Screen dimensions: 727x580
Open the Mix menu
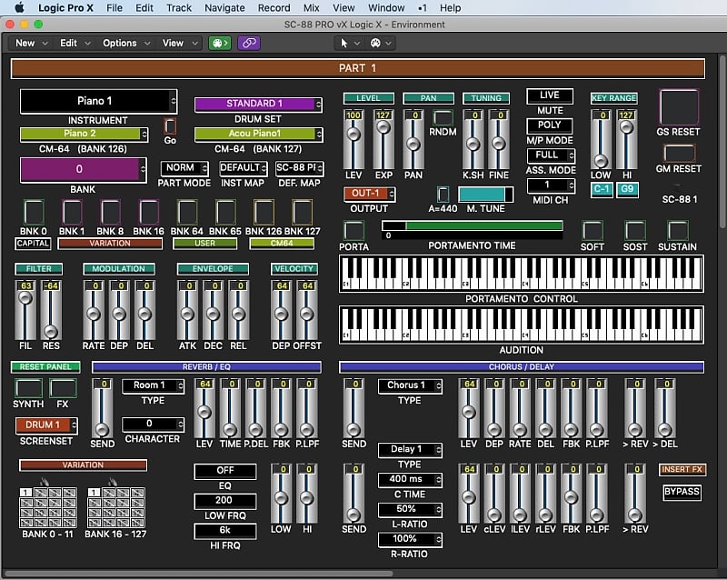pyautogui.click(x=311, y=8)
